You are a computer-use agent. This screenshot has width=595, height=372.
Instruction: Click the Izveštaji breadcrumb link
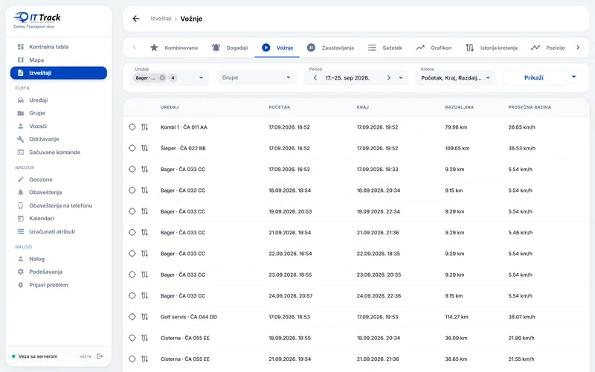pos(161,19)
